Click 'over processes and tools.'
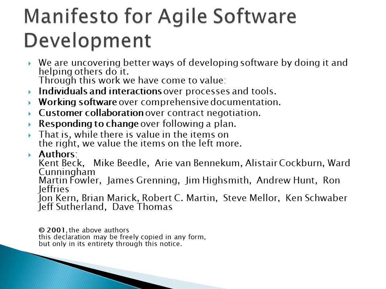The height and width of the screenshot is (289, 386). tap(220, 91)
